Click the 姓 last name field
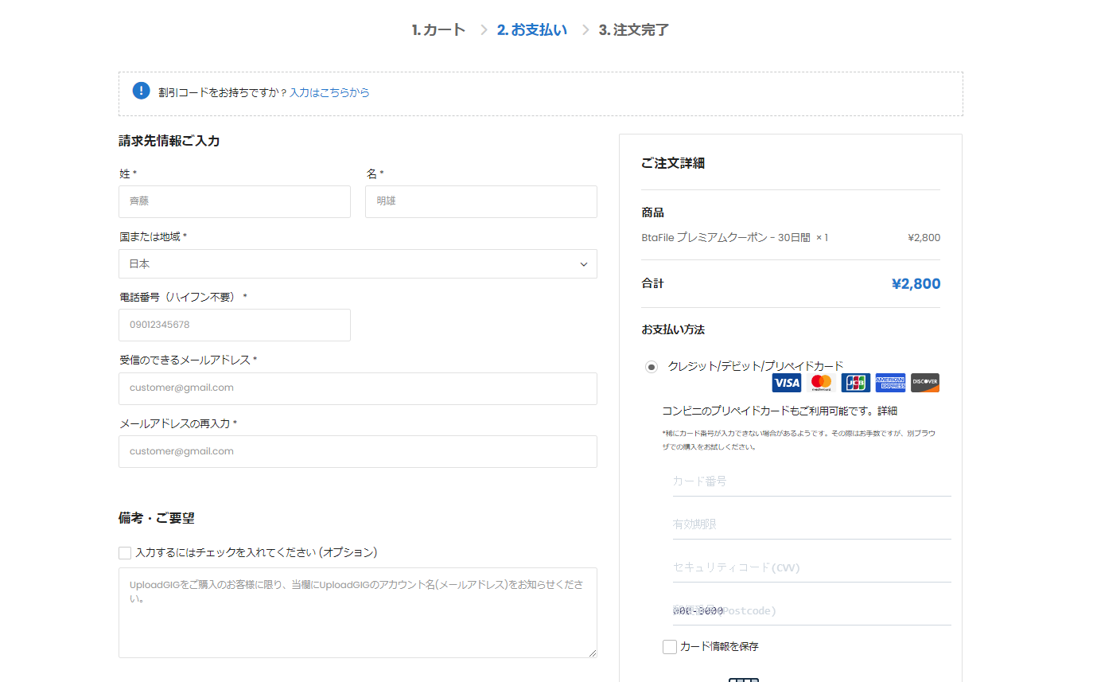Image resolution: width=1093 pixels, height=682 pixels. (234, 201)
